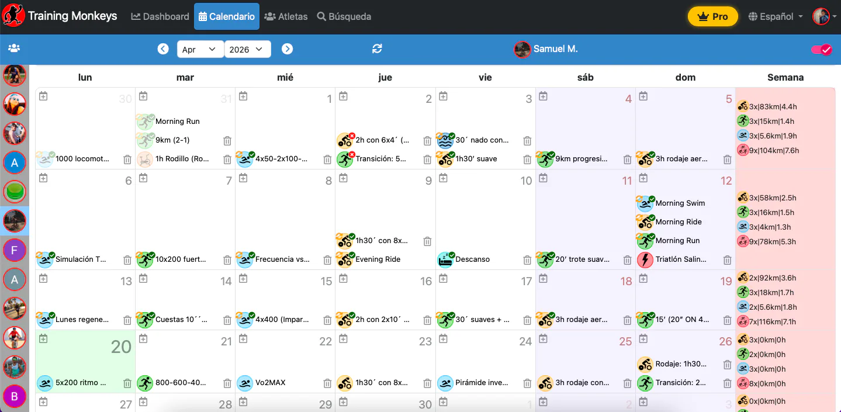Open the Búsqueda search tab
This screenshot has width=841, height=412.
click(x=344, y=16)
